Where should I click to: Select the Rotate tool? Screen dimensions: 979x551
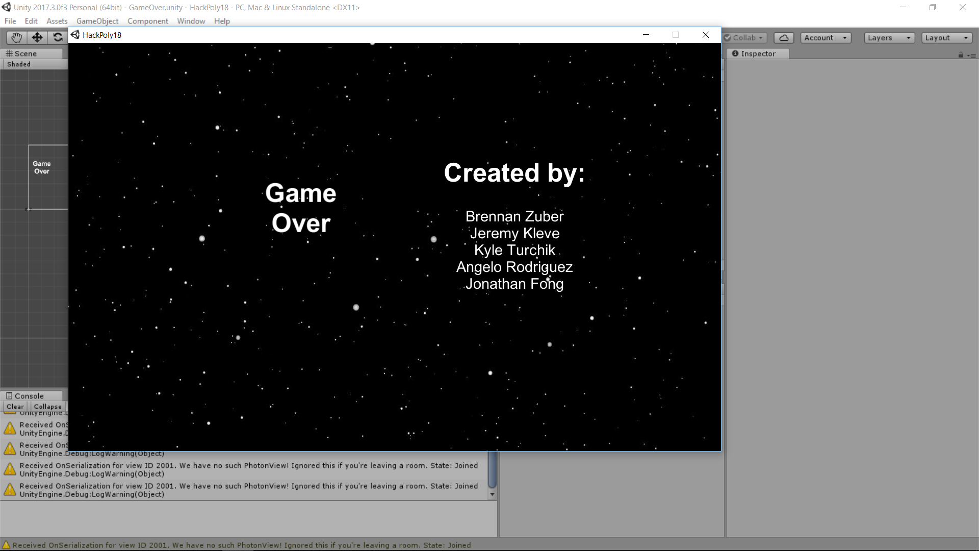pyautogui.click(x=58, y=37)
